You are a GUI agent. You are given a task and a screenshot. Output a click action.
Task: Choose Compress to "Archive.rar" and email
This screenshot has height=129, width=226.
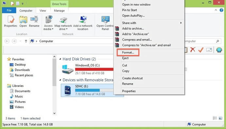147,45
